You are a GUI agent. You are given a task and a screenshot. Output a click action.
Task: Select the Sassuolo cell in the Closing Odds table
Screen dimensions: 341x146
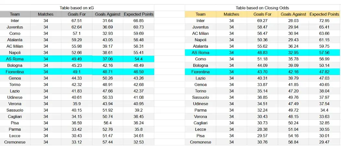point(200,97)
